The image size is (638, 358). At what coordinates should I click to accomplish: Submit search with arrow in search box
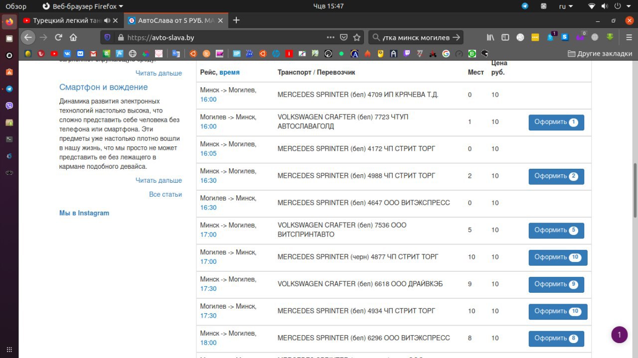click(x=457, y=37)
